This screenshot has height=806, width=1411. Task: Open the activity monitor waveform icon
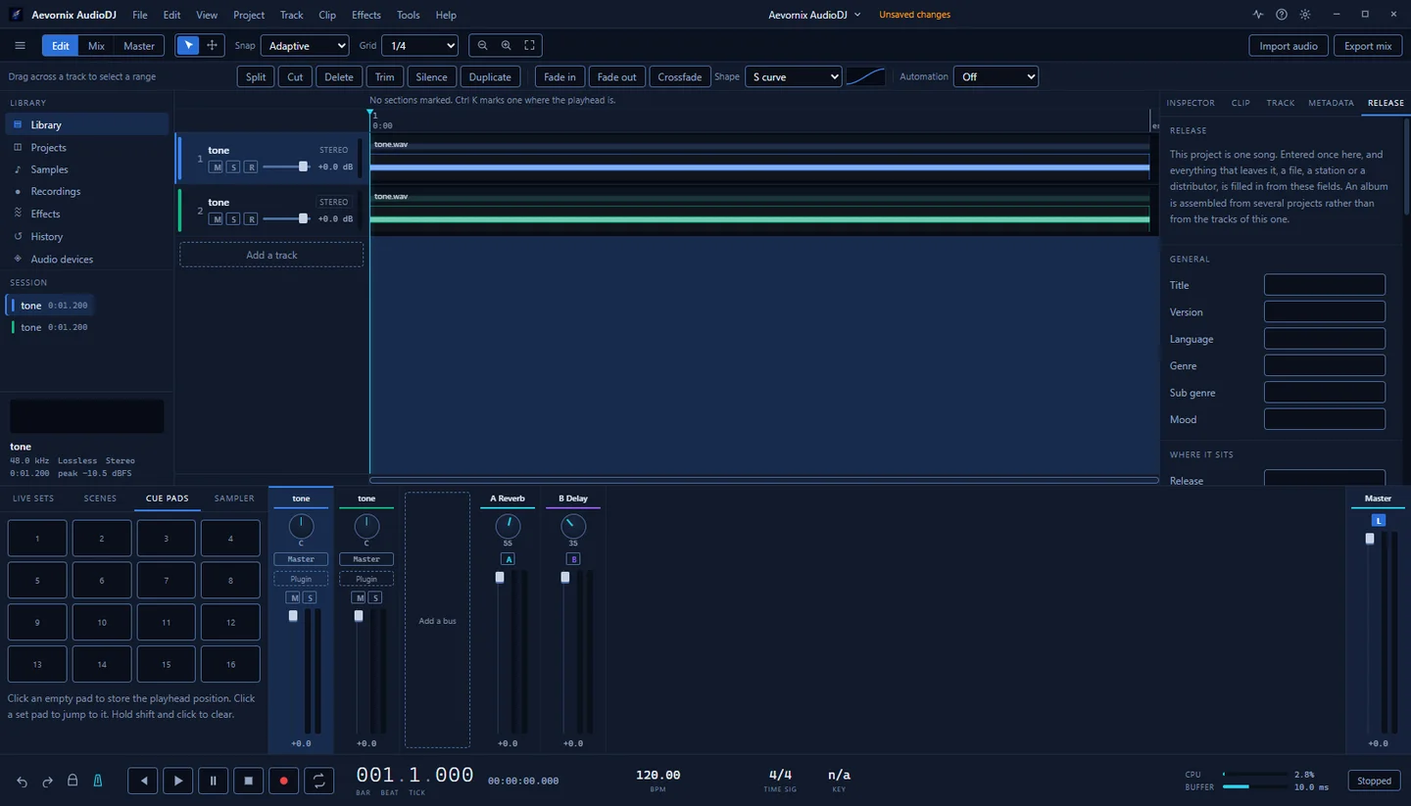(1258, 15)
